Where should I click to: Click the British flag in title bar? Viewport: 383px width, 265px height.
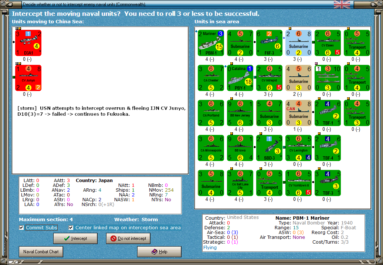tap(342, 4)
